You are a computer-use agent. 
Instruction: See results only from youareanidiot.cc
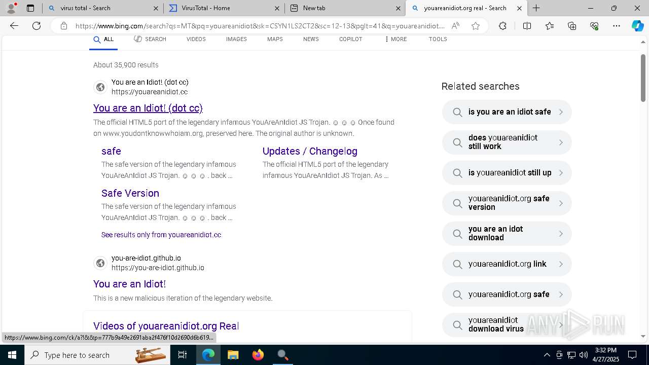point(161,235)
